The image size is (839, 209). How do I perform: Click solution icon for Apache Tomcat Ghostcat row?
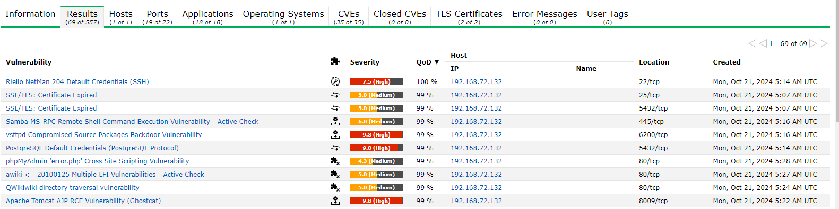[x=335, y=201]
